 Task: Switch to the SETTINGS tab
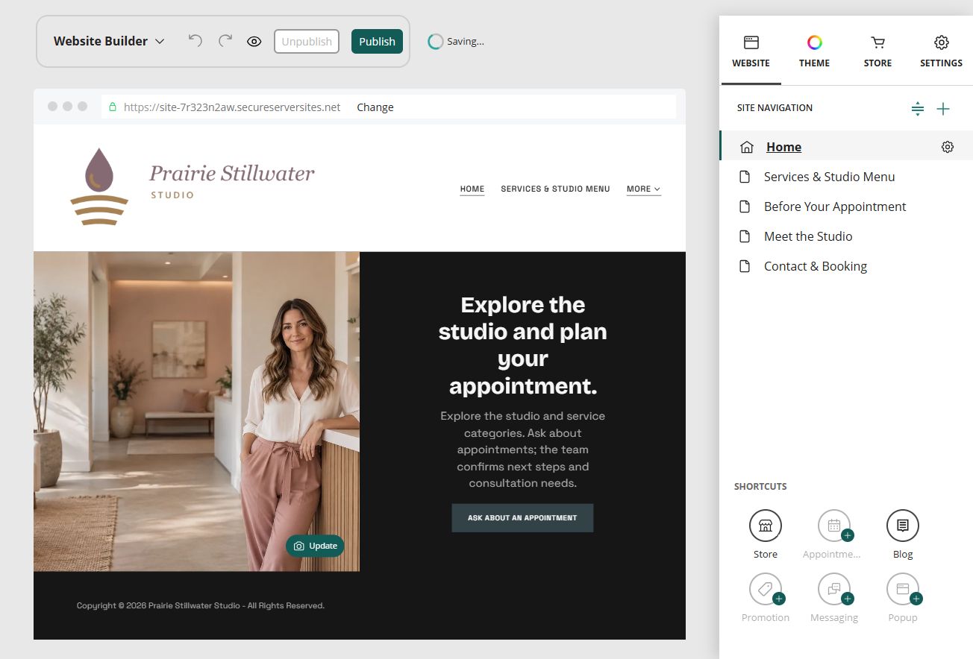coord(941,52)
